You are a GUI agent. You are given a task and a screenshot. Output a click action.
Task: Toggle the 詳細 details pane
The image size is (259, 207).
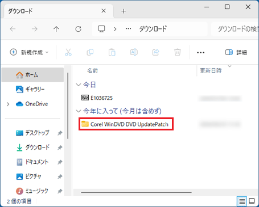click(x=236, y=52)
